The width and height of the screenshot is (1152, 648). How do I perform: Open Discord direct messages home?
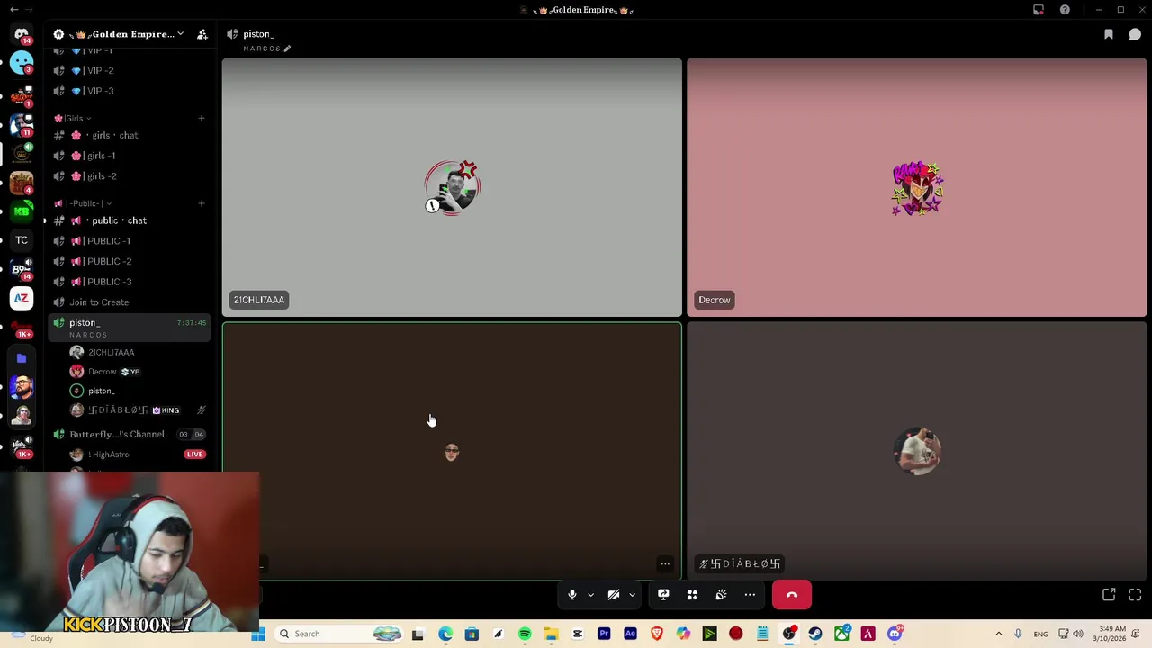pos(22,33)
